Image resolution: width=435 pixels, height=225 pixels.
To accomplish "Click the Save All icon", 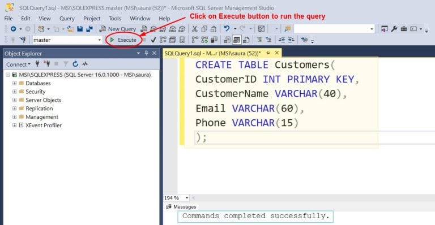I will point(89,29).
